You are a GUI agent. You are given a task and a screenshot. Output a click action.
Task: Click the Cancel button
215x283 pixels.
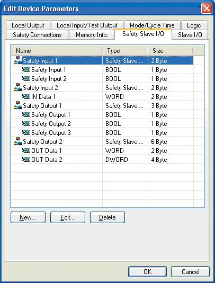190,272
